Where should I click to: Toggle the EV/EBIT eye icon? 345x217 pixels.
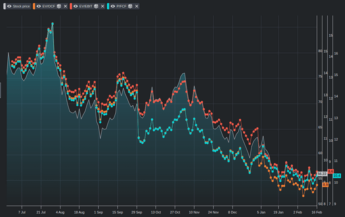pos(75,6)
